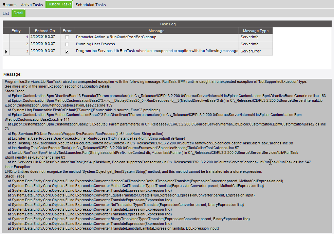The image size is (334, 234).
Task: Click the entry number 1 cell
Action: pos(19,37)
